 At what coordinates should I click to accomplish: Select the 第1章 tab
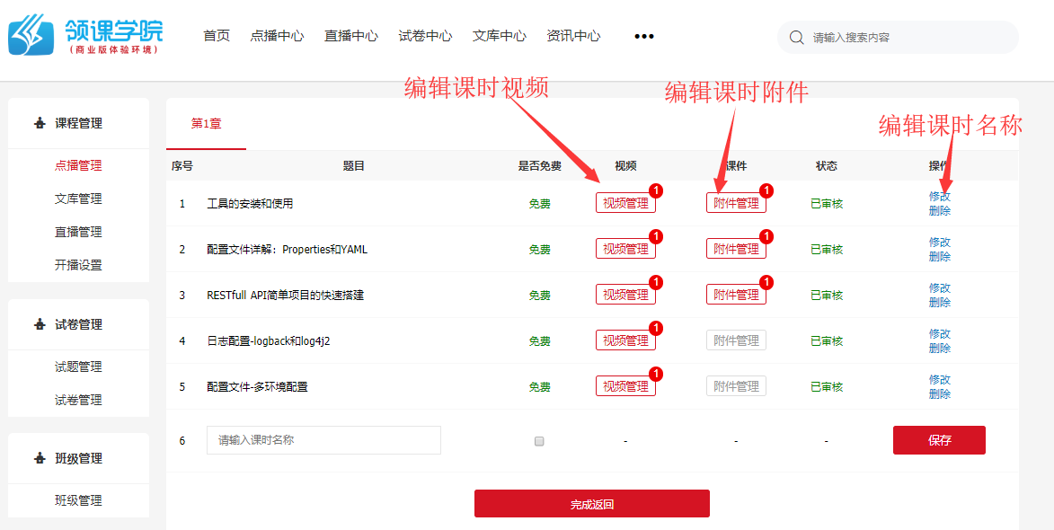point(207,124)
